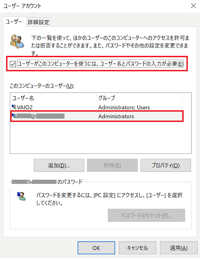Switch to the 詳細設定 tab
Viewport: 200px width, 258px height.
pos(38,22)
